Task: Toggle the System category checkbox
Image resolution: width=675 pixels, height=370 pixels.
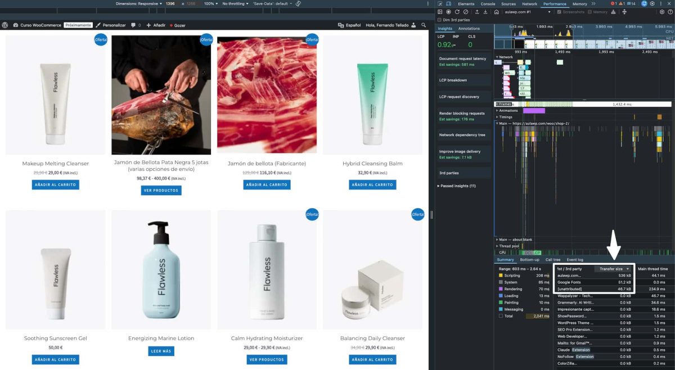Action: point(501,282)
